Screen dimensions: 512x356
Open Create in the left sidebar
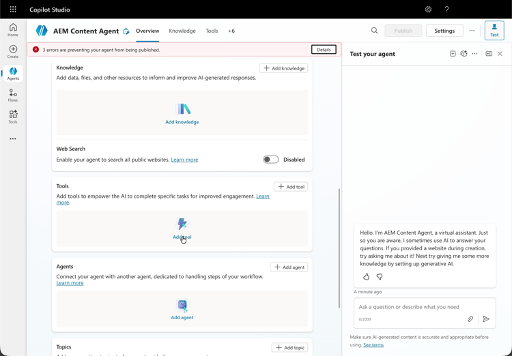tap(13, 52)
